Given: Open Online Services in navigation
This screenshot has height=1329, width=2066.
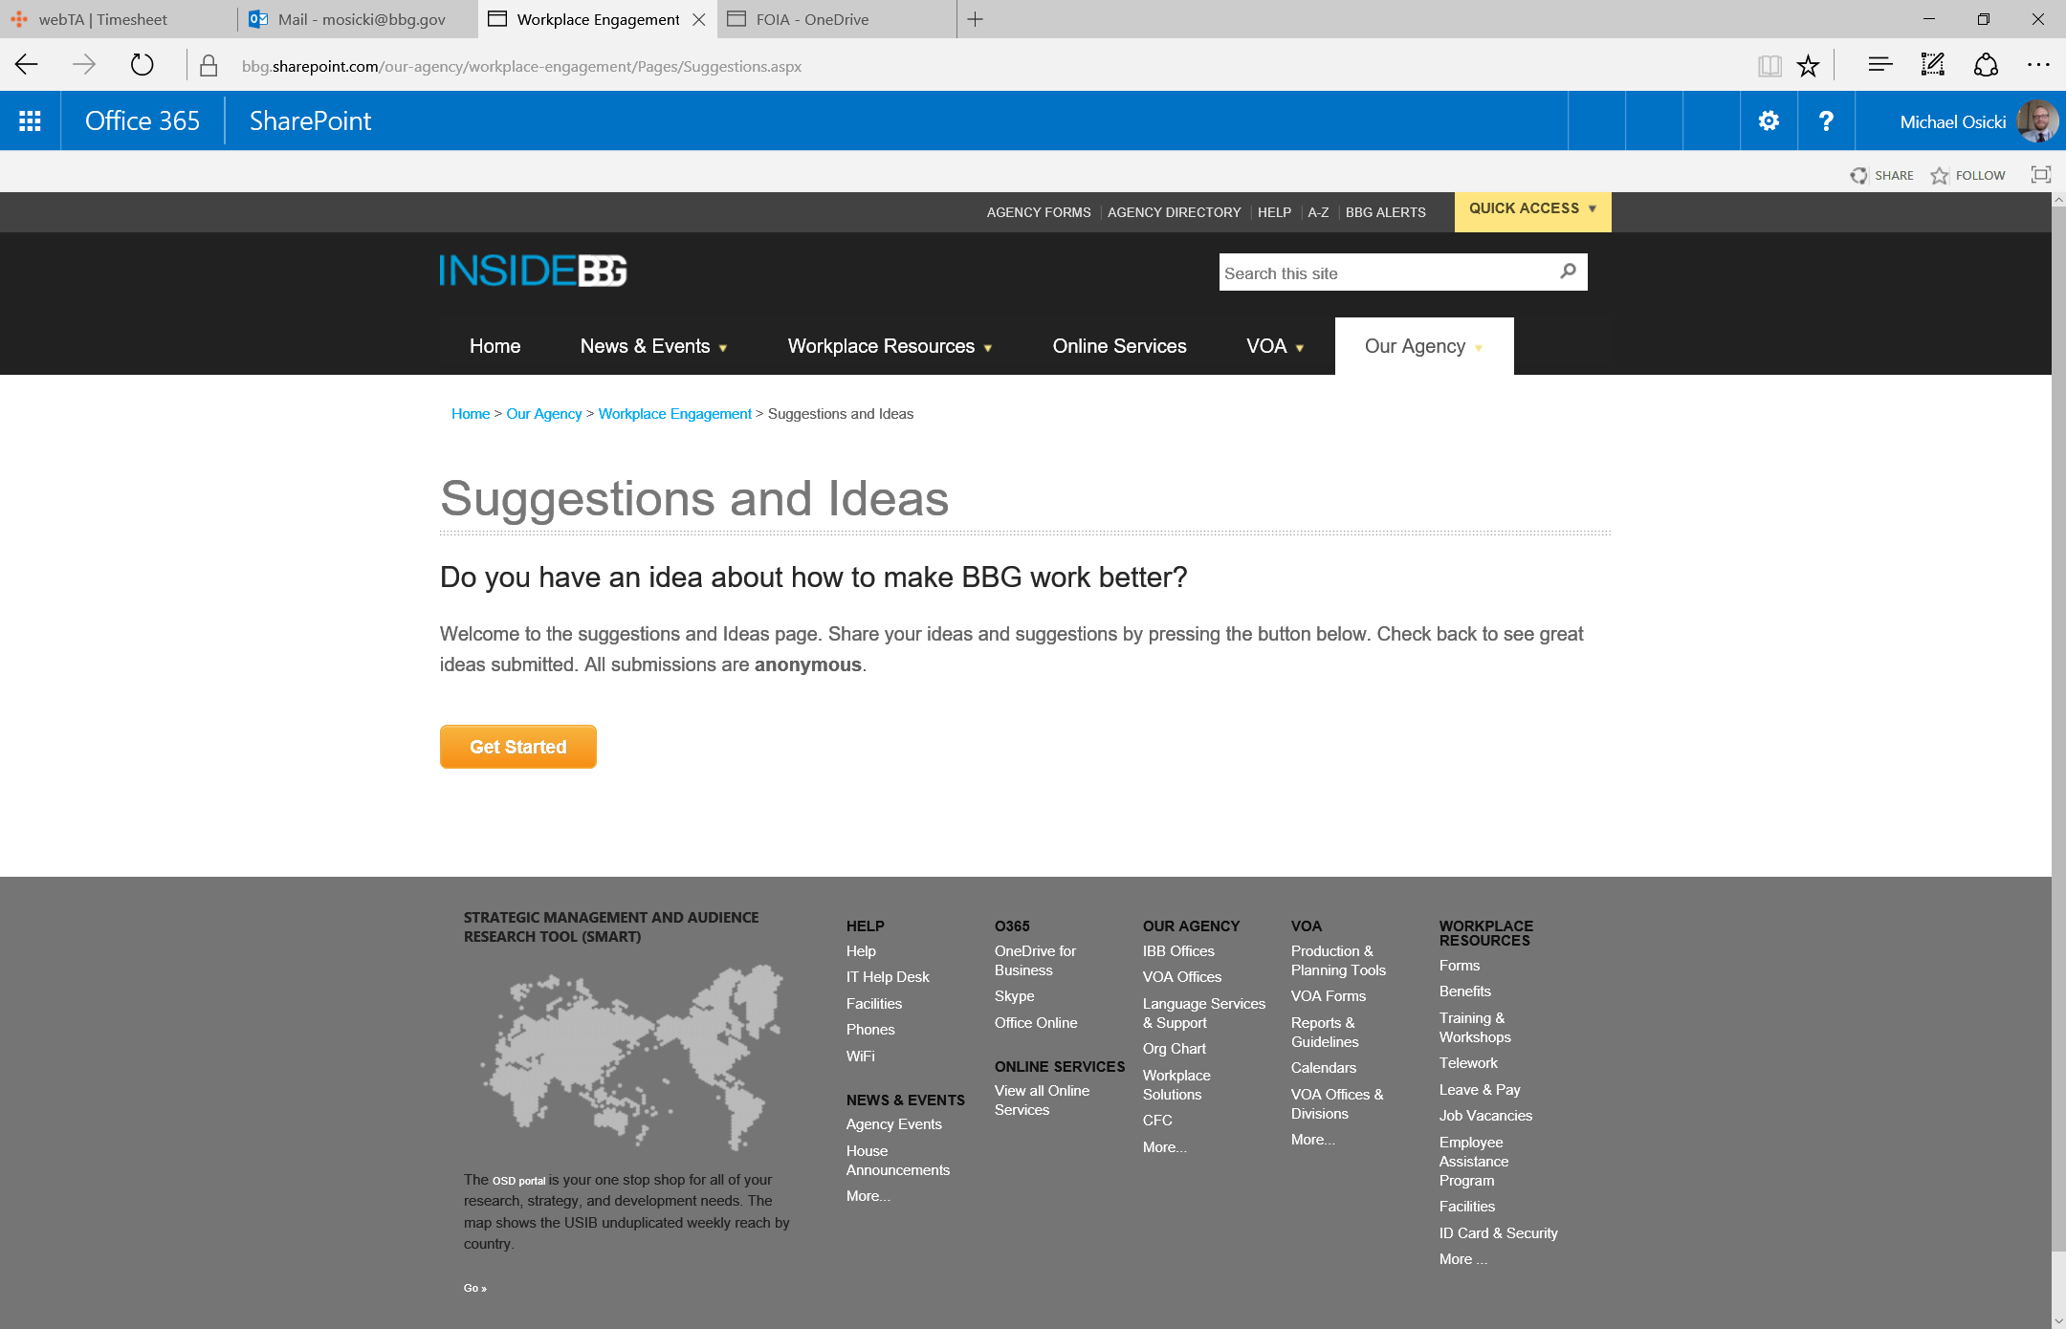Looking at the screenshot, I should click(x=1119, y=346).
